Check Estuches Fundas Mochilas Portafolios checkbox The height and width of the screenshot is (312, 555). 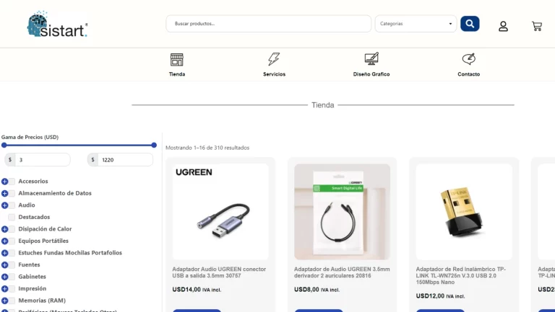tap(12, 253)
